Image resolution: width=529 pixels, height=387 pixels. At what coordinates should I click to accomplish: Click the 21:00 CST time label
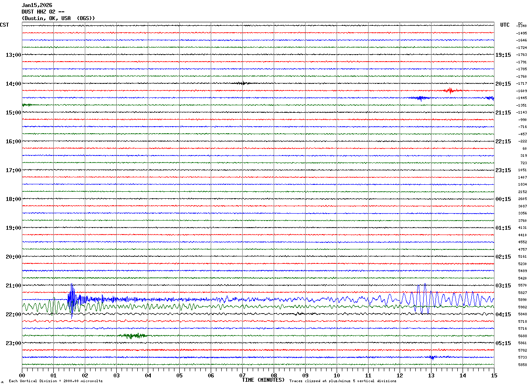point(13,285)
